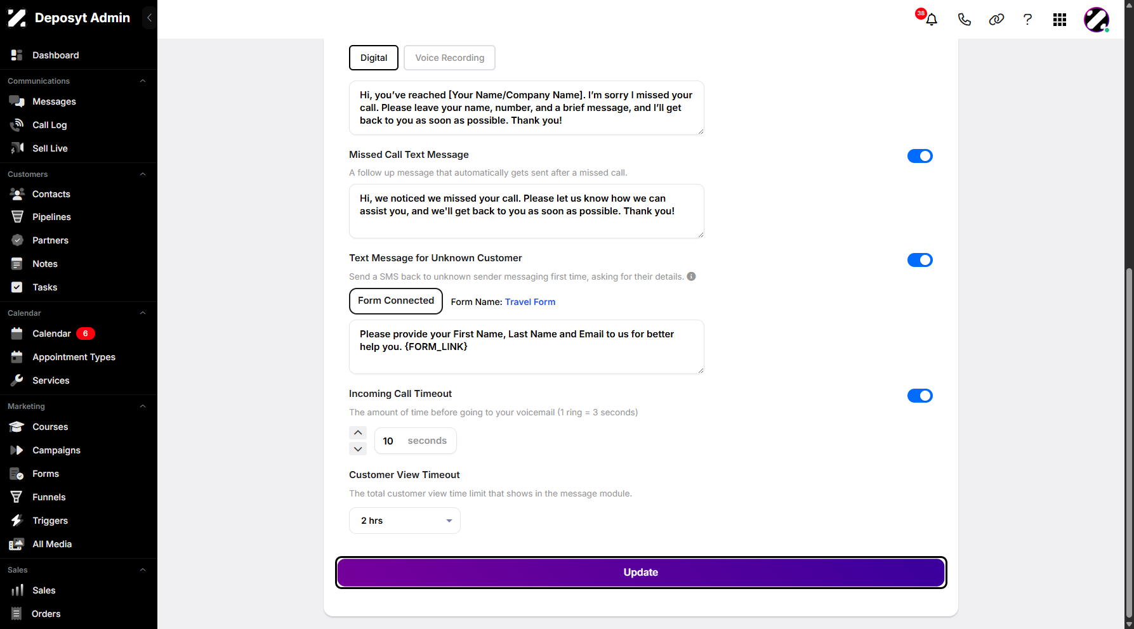The width and height of the screenshot is (1134, 629).
Task: Open the help question mark icon
Action: coord(1027,20)
